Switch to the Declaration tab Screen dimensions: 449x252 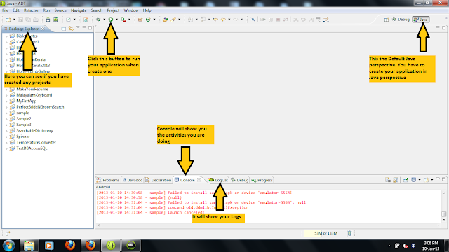(x=159, y=180)
